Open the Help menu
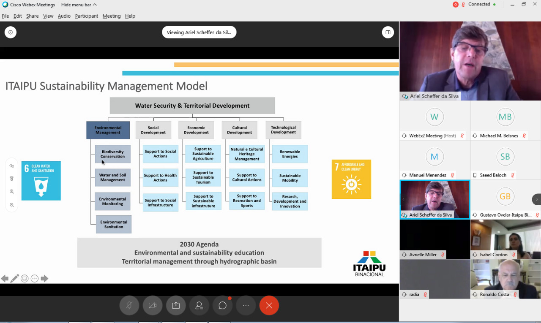541x323 pixels. coord(130,16)
